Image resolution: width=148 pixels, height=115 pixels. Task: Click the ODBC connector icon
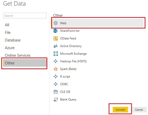coord(55,84)
